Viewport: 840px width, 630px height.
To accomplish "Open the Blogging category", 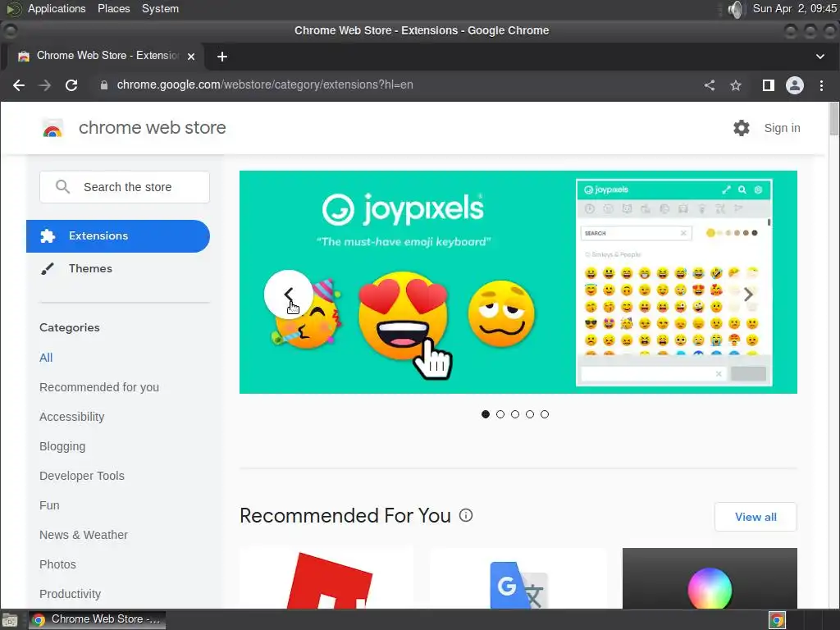I will click(62, 446).
